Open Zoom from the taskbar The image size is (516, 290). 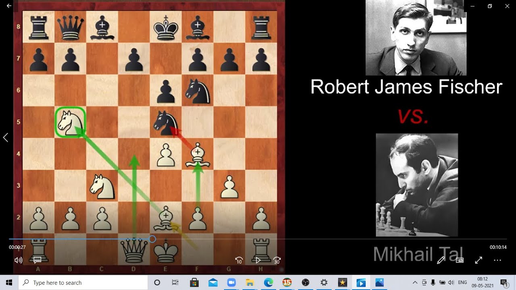pos(231,282)
